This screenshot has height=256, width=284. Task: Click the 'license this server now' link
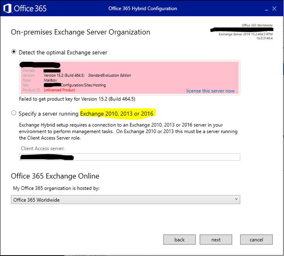click(x=210, y=91)
